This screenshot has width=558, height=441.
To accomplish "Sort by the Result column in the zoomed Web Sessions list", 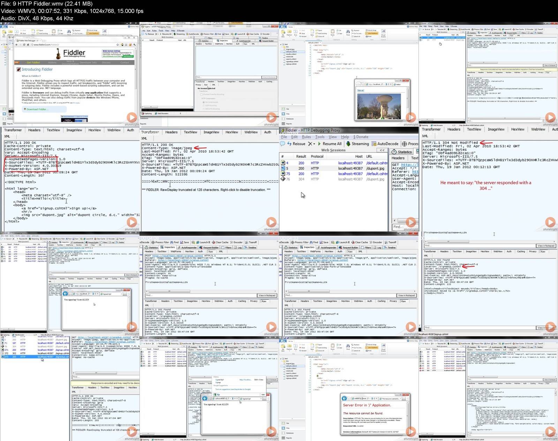I will coord(301,156).
